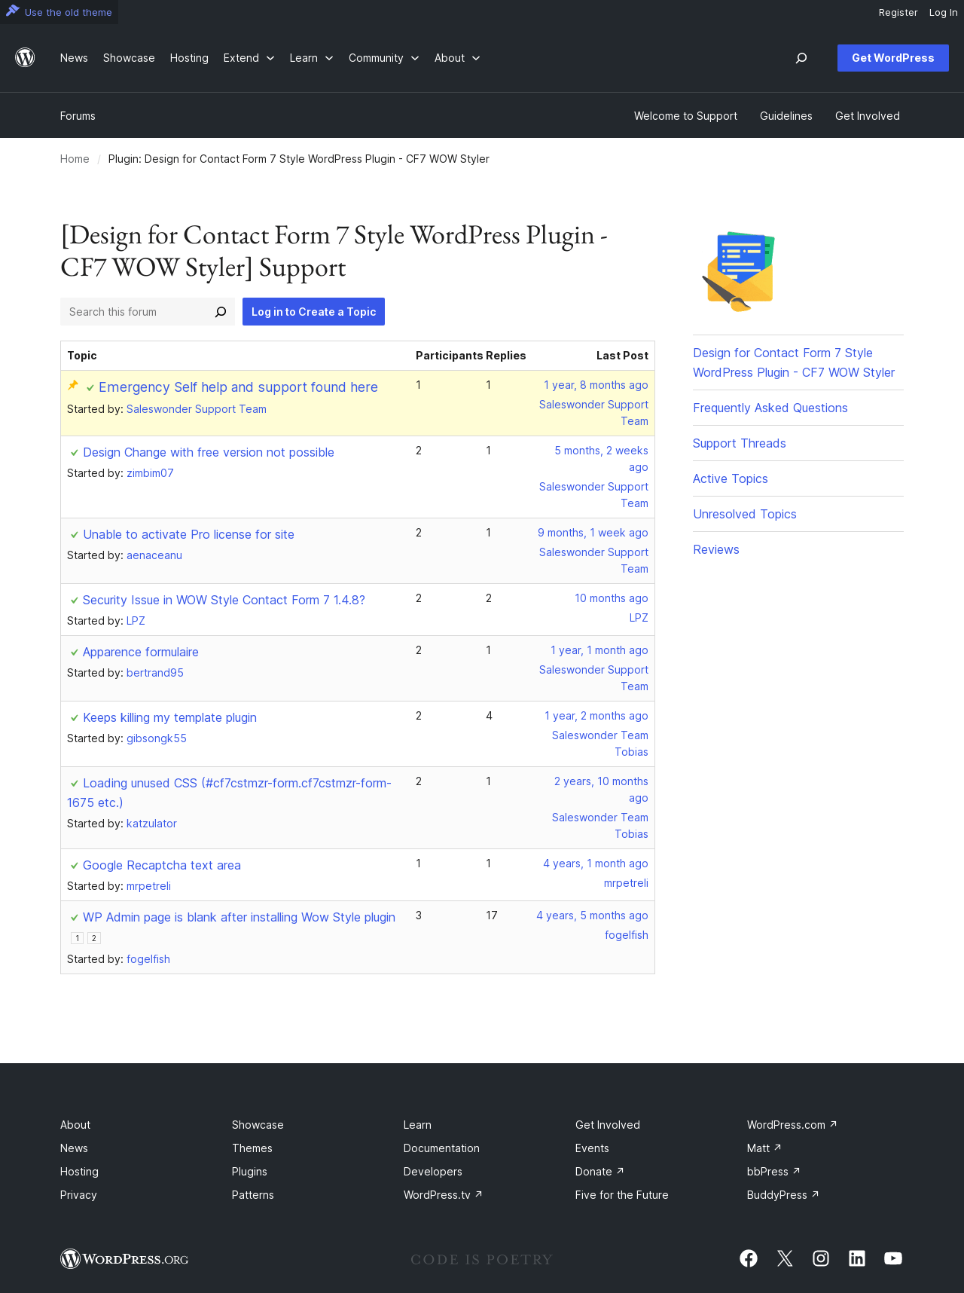Open 'Unable to activate Pro license' topic
The width and height of the screenshot is (964, 1293).
(x=188, y=534)
